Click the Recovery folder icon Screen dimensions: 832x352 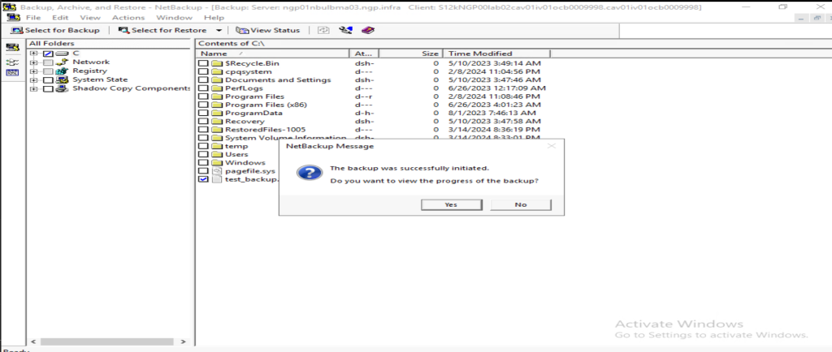pyautogui.click(x=216, y=121)
